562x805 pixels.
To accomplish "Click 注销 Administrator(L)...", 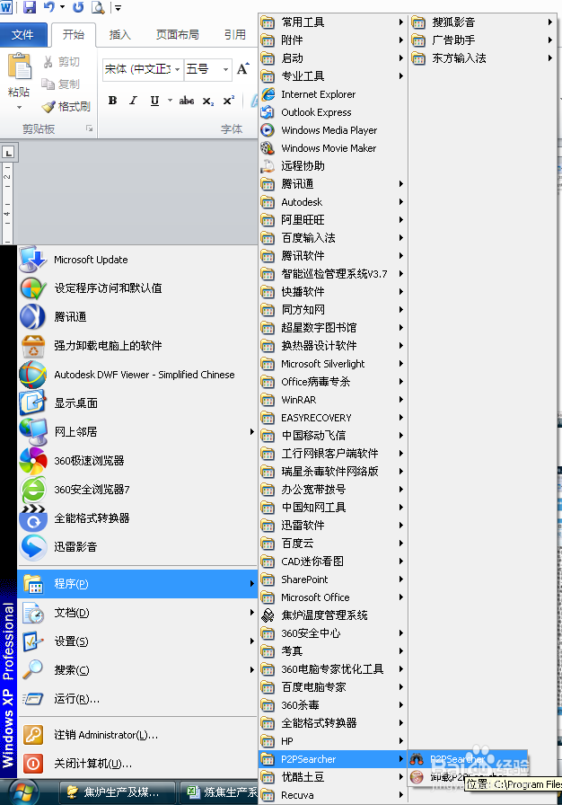I will [x=137, y=735].
